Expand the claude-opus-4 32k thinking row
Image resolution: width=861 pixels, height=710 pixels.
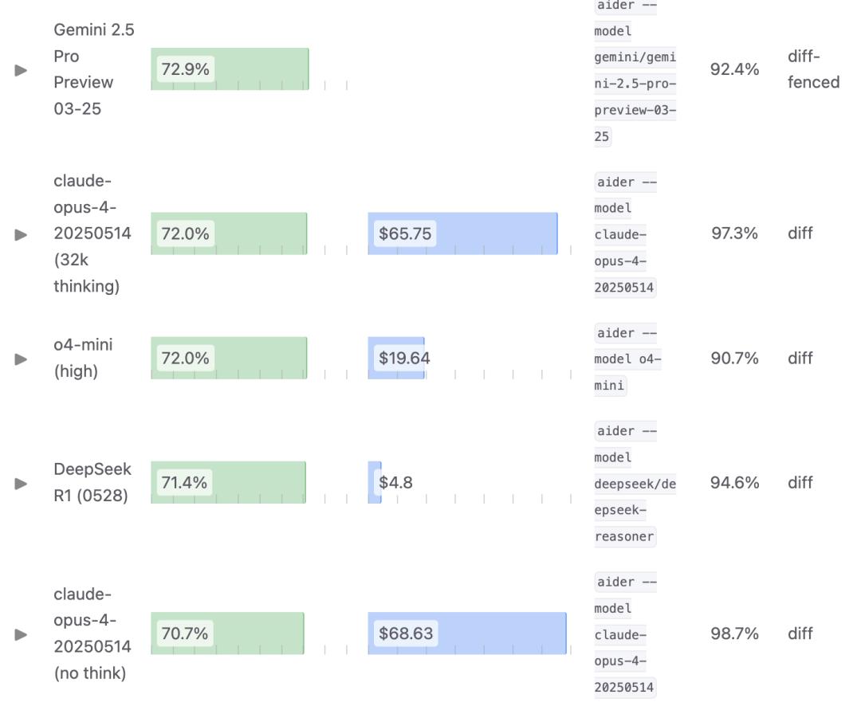21,235
